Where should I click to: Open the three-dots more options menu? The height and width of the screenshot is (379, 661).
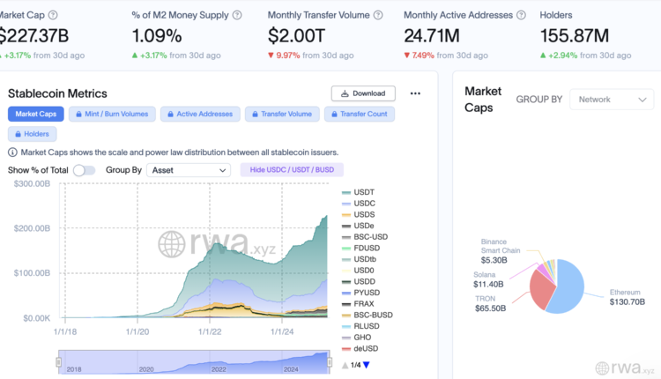pos(415,93)
